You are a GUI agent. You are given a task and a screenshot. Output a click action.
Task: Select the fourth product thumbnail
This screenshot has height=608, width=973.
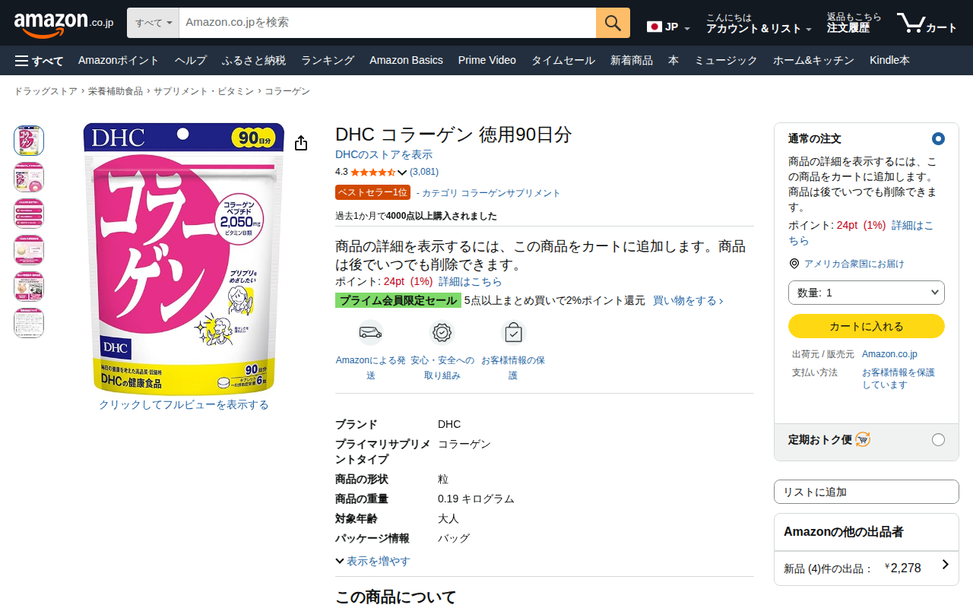tap(29, 250)
